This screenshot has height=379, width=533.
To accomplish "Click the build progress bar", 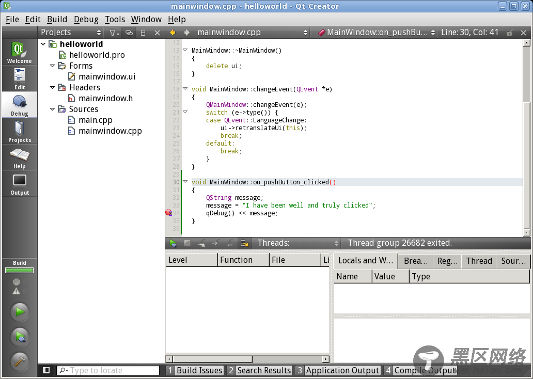I will point(20,271).
